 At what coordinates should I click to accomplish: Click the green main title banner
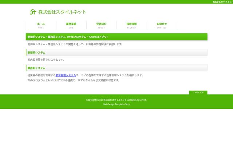click(116, 36)
